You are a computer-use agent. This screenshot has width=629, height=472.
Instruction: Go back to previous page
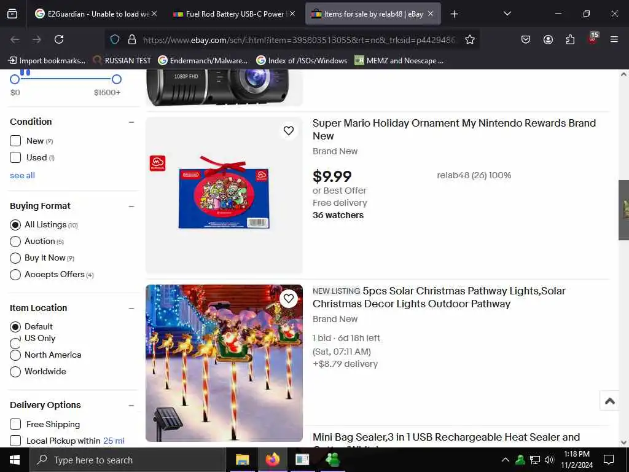click(15, 39)
